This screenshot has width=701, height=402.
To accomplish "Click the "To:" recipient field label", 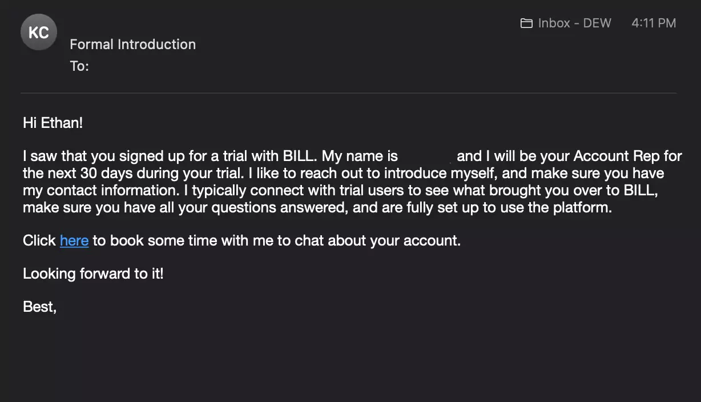I will click(79, 66).
